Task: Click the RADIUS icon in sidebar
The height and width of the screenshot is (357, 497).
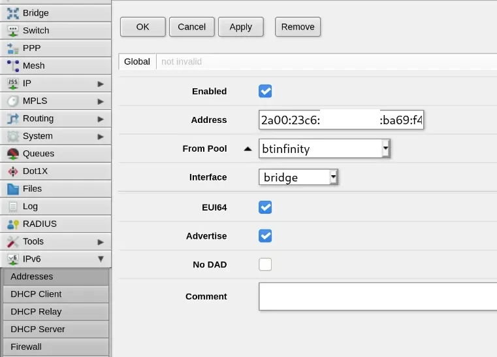Action: pos(12,224)
